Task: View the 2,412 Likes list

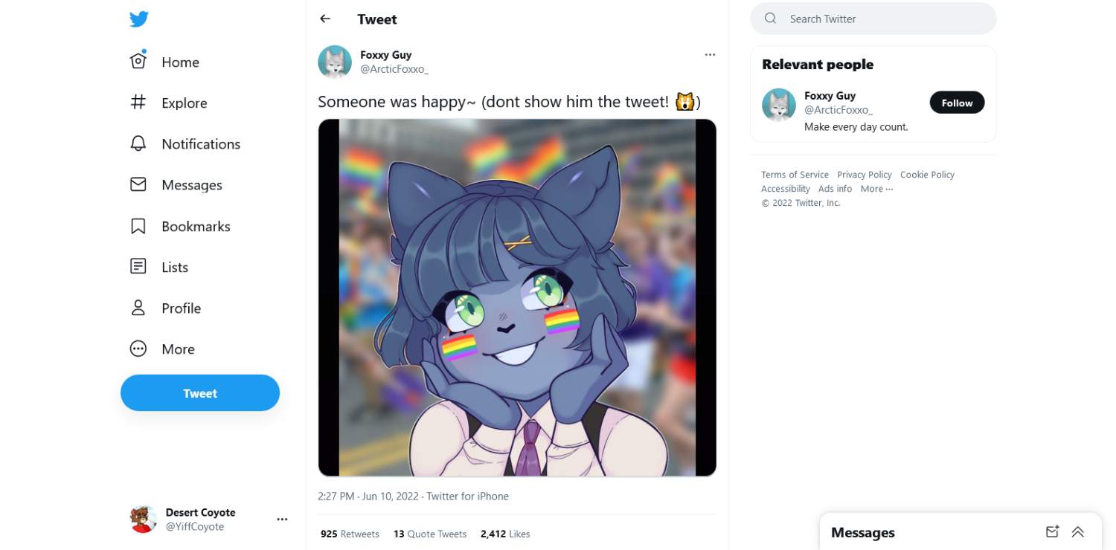Action: (505, 534)
